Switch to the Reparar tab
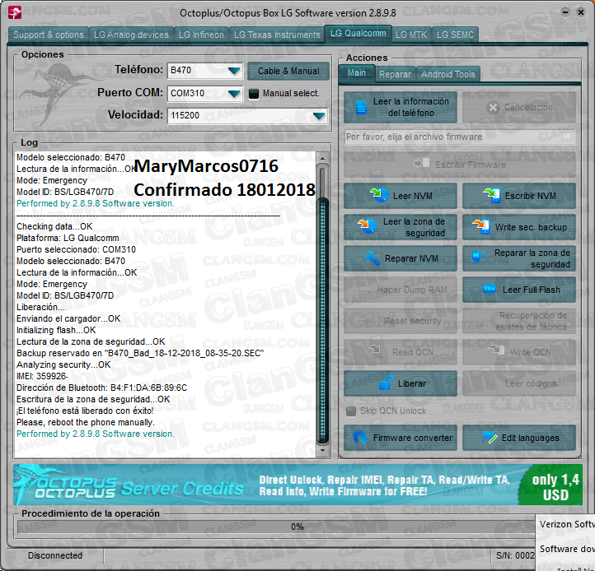595x571 pixels. pyautogui.click(x=395, y=74)
